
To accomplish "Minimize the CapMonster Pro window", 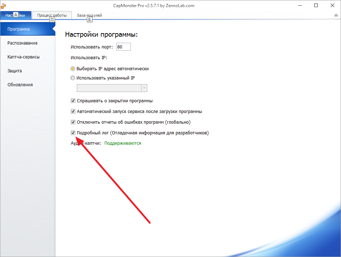I will (x=300, y=6).
